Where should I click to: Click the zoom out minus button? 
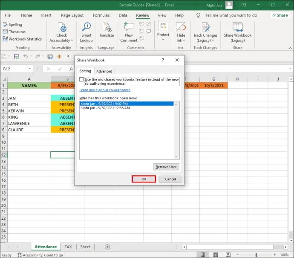coord(237,255)
